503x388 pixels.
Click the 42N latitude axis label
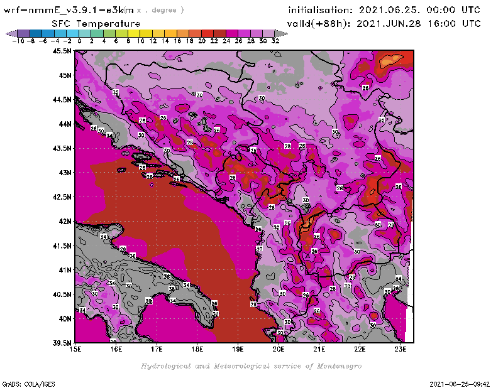click(64, 221)
